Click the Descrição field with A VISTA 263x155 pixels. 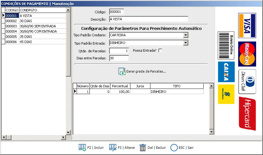(149, 19)
